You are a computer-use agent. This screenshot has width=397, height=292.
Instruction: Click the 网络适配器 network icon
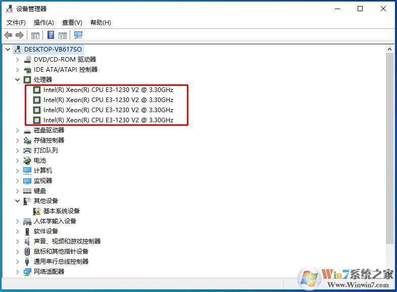click(27, 272)
